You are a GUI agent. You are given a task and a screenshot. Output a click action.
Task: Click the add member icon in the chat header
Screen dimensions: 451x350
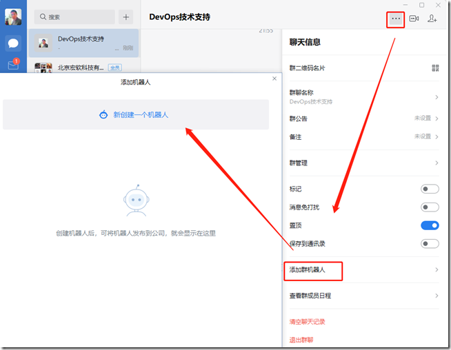point(432,19)
